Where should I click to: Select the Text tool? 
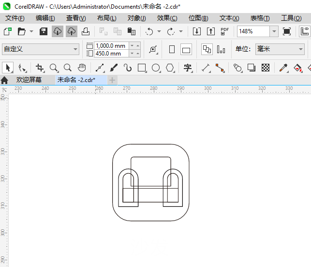188,68
